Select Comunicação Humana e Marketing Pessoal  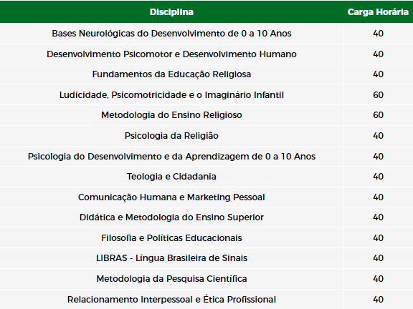(171, 197)
